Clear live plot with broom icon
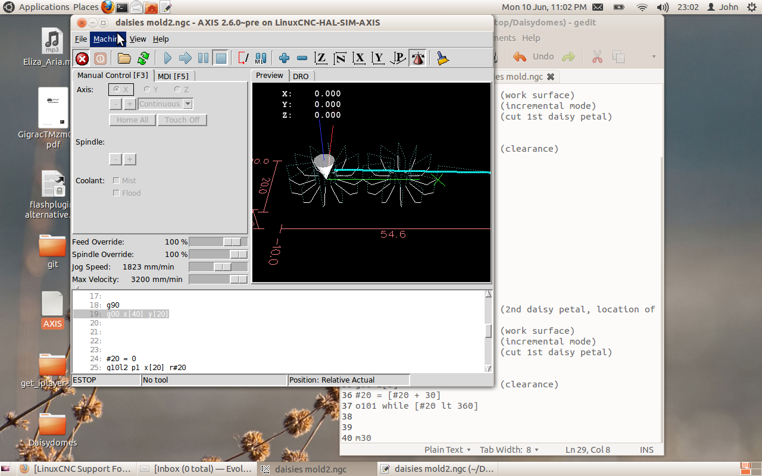The height and width of the screenshot is (476, 762). tap(442, 58)
